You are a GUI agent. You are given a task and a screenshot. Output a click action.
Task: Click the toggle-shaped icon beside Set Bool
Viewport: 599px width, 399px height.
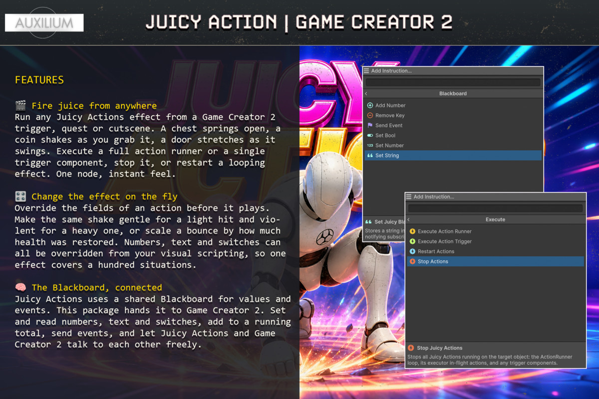click(x=370, y=135)
